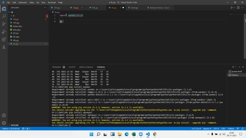Open the feedback icon in status bar
The height and width of the screenshot is (138, 246).
coord(238,129)
